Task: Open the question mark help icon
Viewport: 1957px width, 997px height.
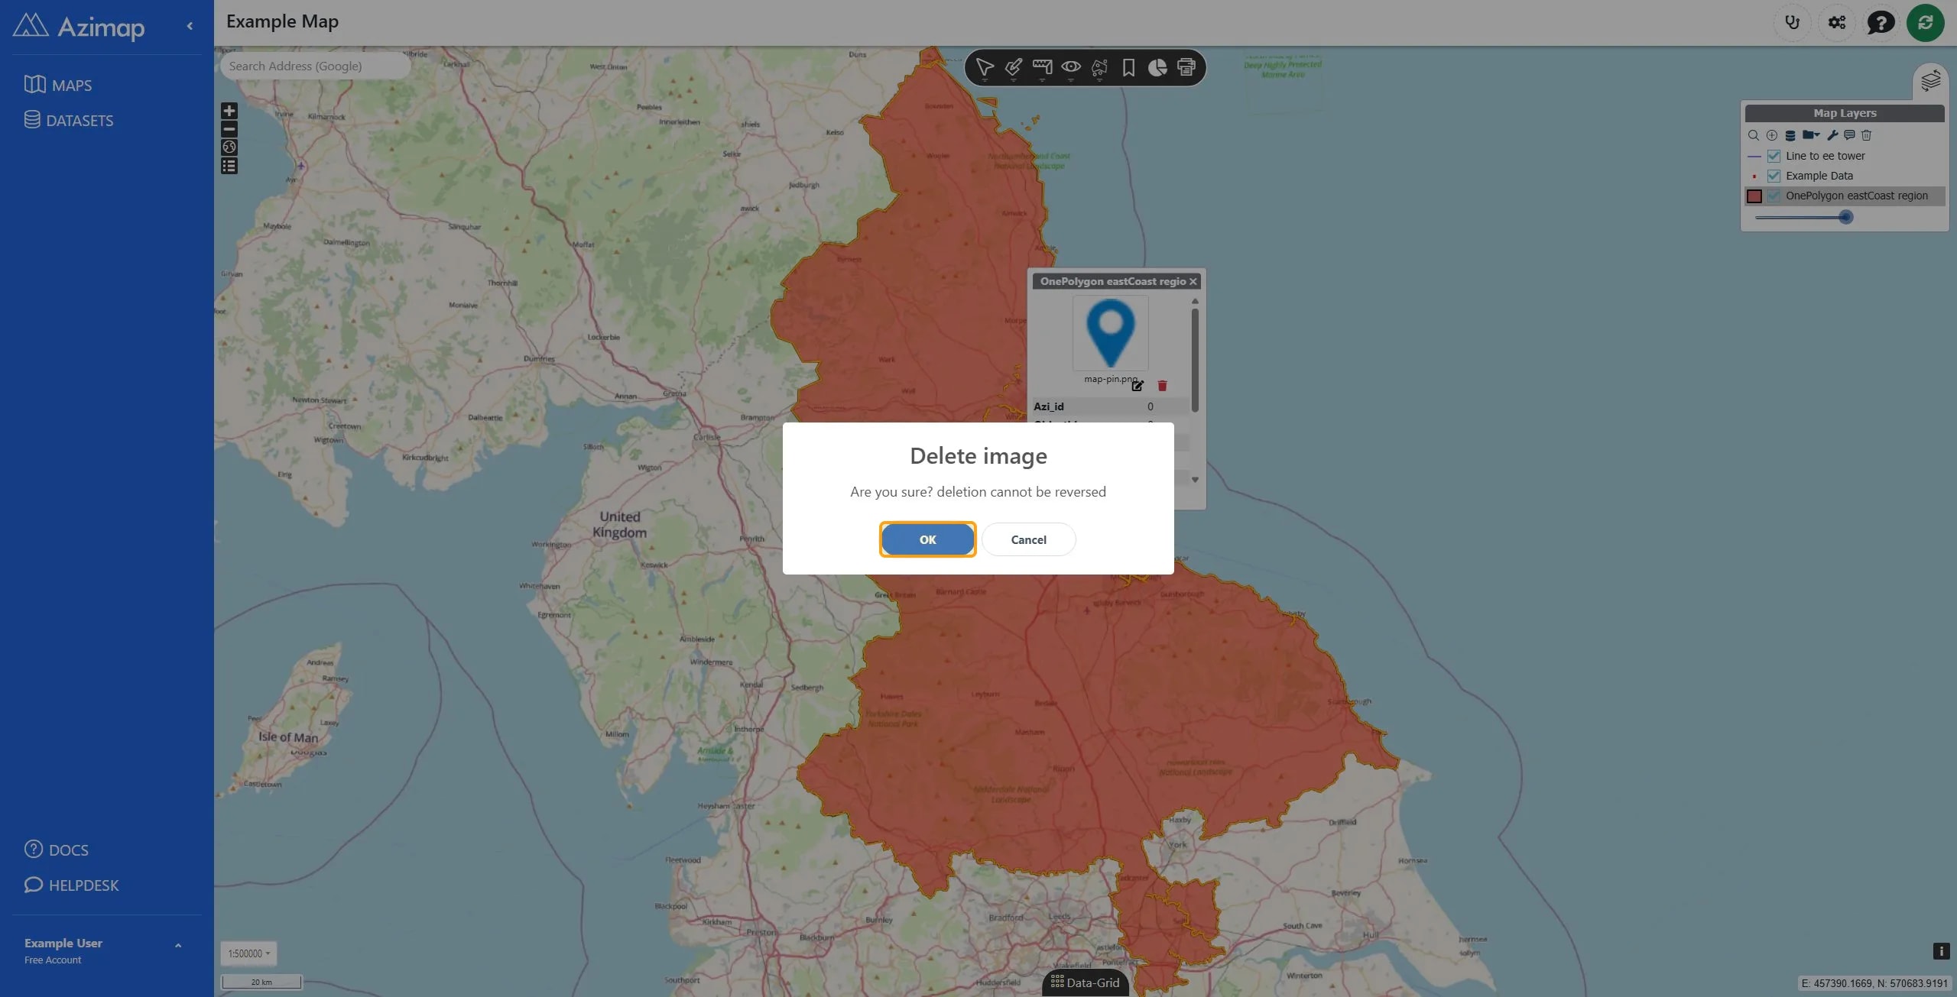Action: click(x=1881, y=22)
